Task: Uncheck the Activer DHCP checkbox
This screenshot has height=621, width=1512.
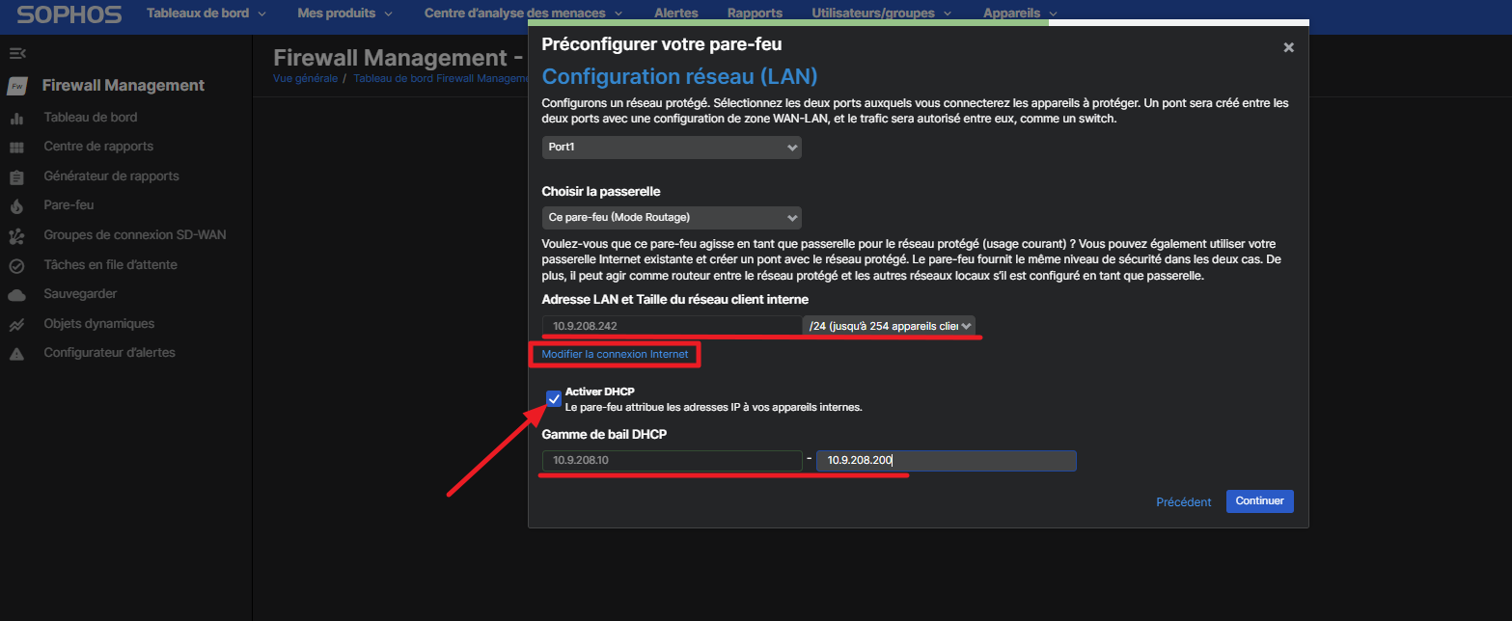Action: 554,398
